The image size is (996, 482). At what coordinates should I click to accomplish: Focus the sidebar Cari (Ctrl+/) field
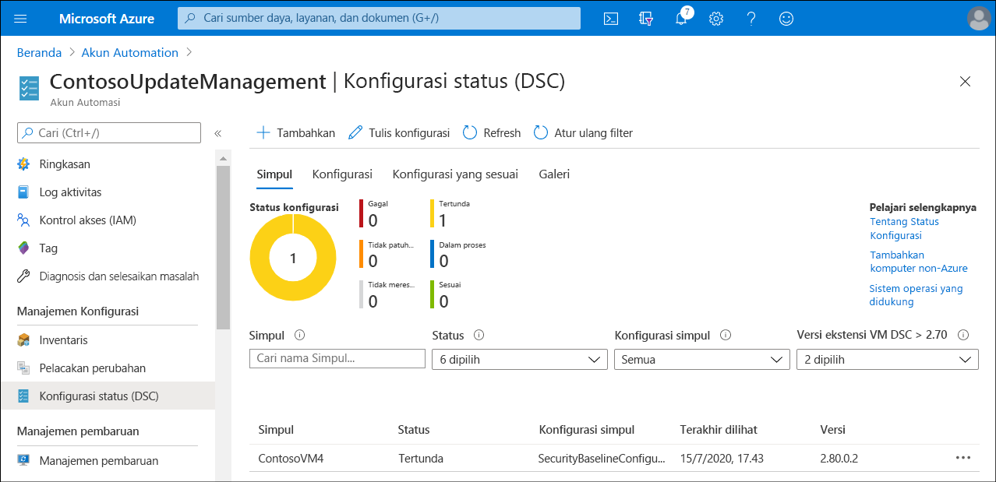click(109, 133)
